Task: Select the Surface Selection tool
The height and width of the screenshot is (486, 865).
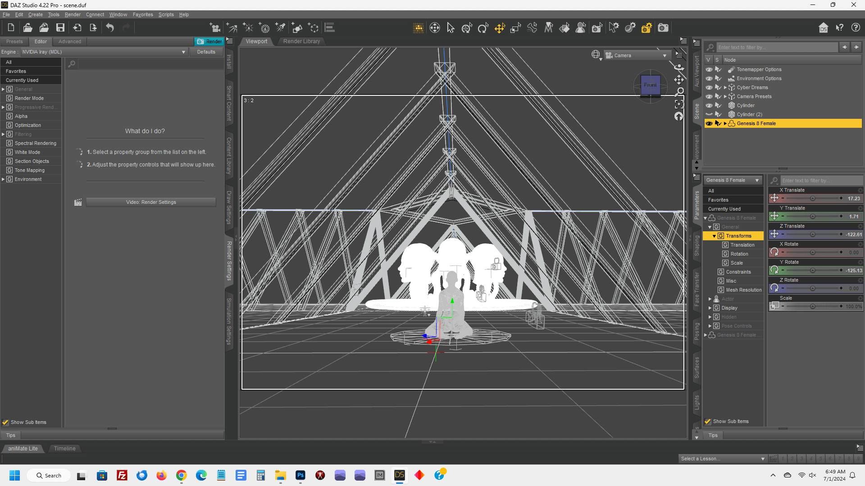Action: coord(565,28)
